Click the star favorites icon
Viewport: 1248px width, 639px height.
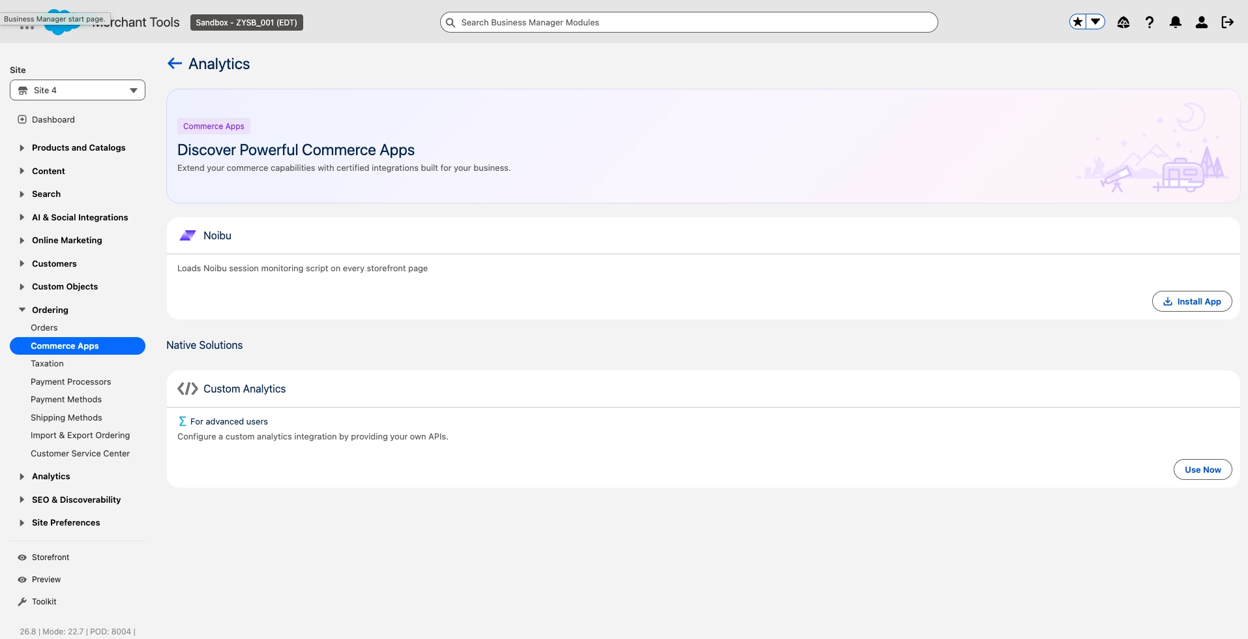pos(1078,22)
